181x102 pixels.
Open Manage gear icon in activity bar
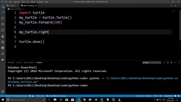pyautogui.click(x=3, y=92)
